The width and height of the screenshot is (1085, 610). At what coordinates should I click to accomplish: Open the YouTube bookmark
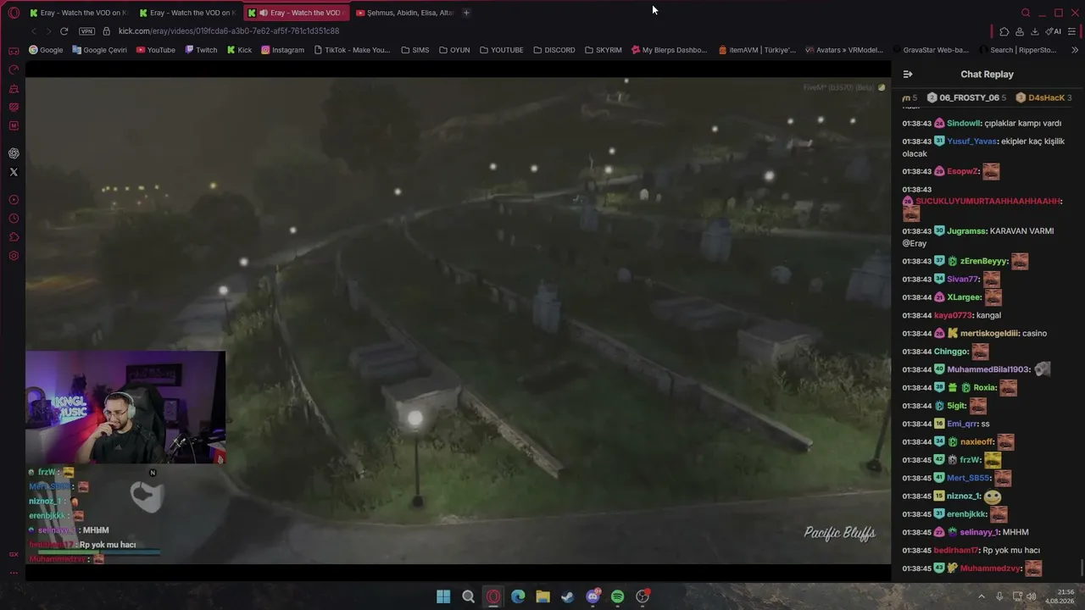tap(155, 50)
